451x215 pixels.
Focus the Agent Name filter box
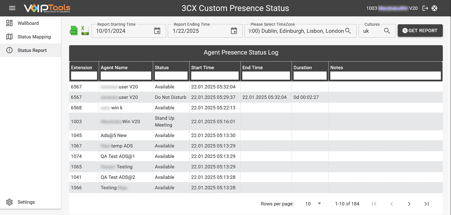pyautogui.click(x=126, y=75)
